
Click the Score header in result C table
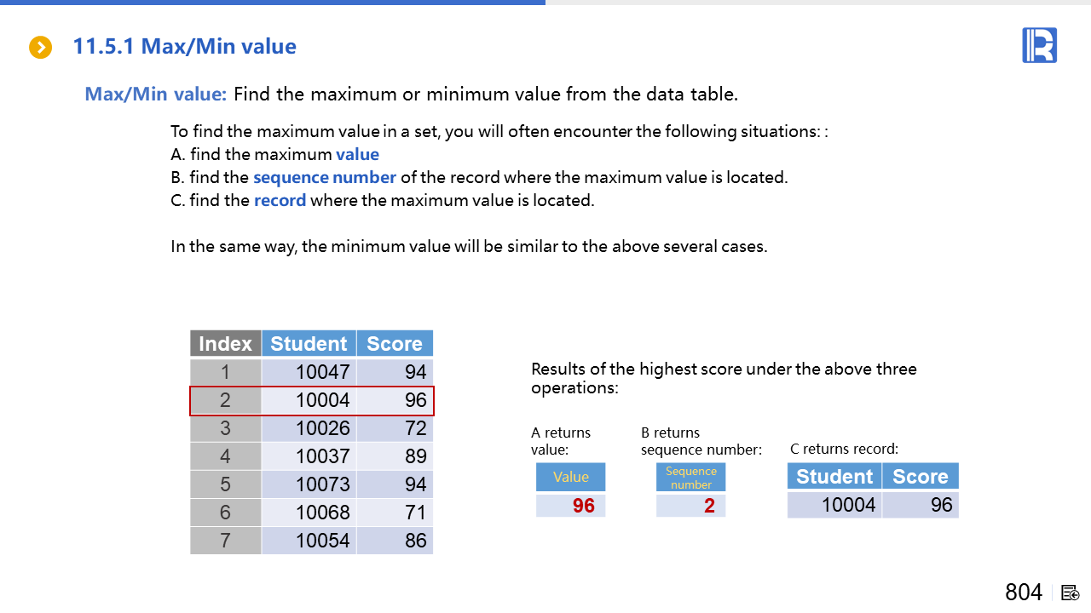(920, 477)
